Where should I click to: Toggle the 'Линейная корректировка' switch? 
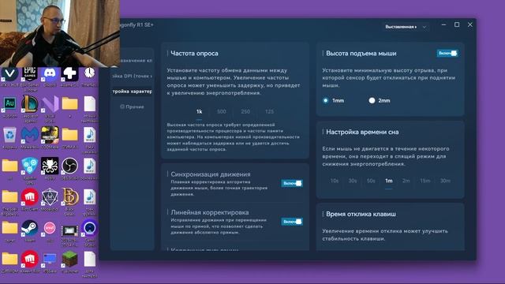click(292, 222)
